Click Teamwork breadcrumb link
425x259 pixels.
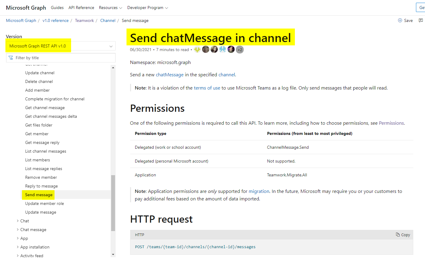pyautogui.click(x=84, y=20)
